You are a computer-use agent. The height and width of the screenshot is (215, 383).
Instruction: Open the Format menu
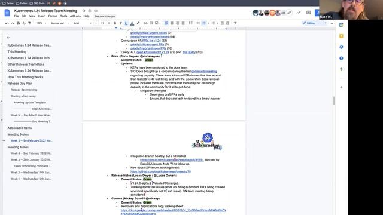point(53,16)
